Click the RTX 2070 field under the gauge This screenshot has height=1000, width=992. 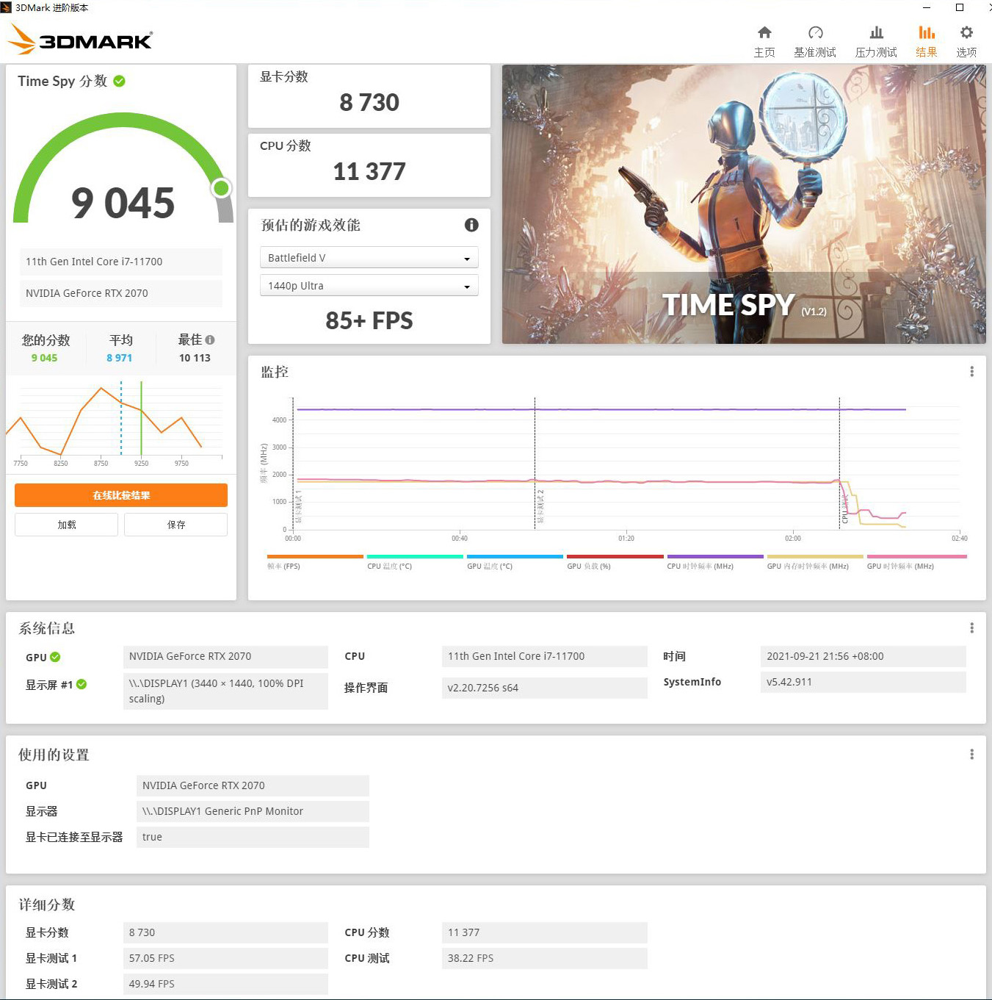coord(121,293)
